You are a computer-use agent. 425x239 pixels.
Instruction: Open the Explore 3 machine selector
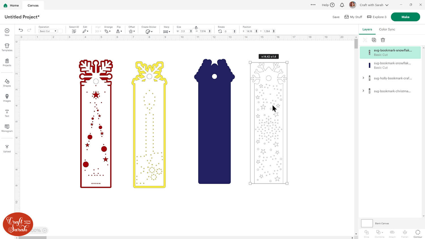[377, 17]
